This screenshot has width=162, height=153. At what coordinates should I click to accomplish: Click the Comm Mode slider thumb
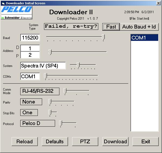tap(65, 91)
